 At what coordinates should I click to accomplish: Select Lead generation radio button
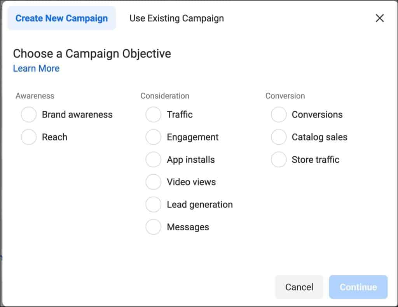(x=154, y=205)
